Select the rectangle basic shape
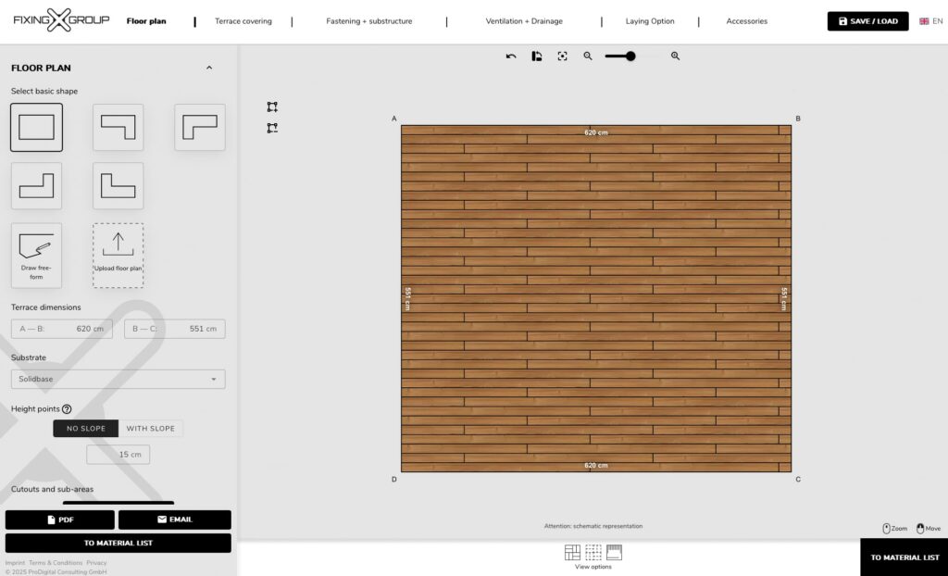 tap(37, 127)
